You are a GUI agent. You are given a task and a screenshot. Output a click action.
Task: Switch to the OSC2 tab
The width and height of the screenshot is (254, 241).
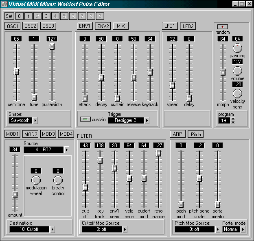point(30,26)
